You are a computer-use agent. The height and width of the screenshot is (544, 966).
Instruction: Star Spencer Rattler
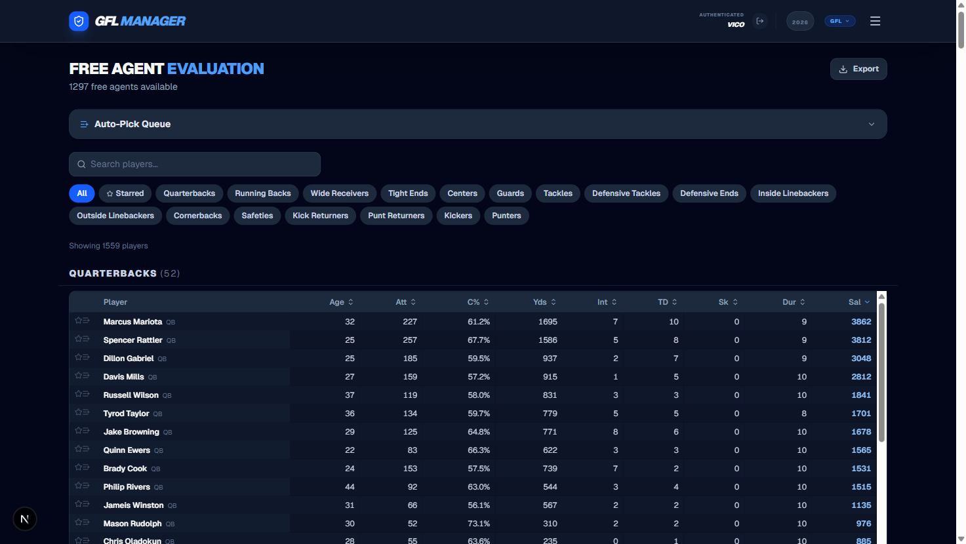78,339
